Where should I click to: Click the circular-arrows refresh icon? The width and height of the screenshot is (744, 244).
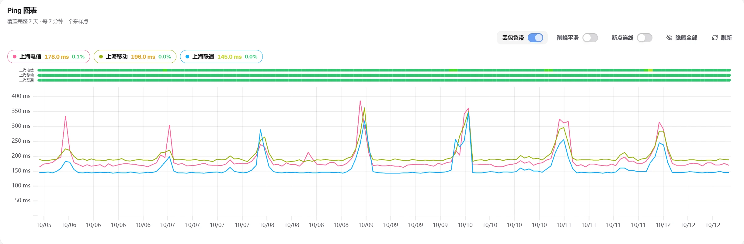coord(715,38)
